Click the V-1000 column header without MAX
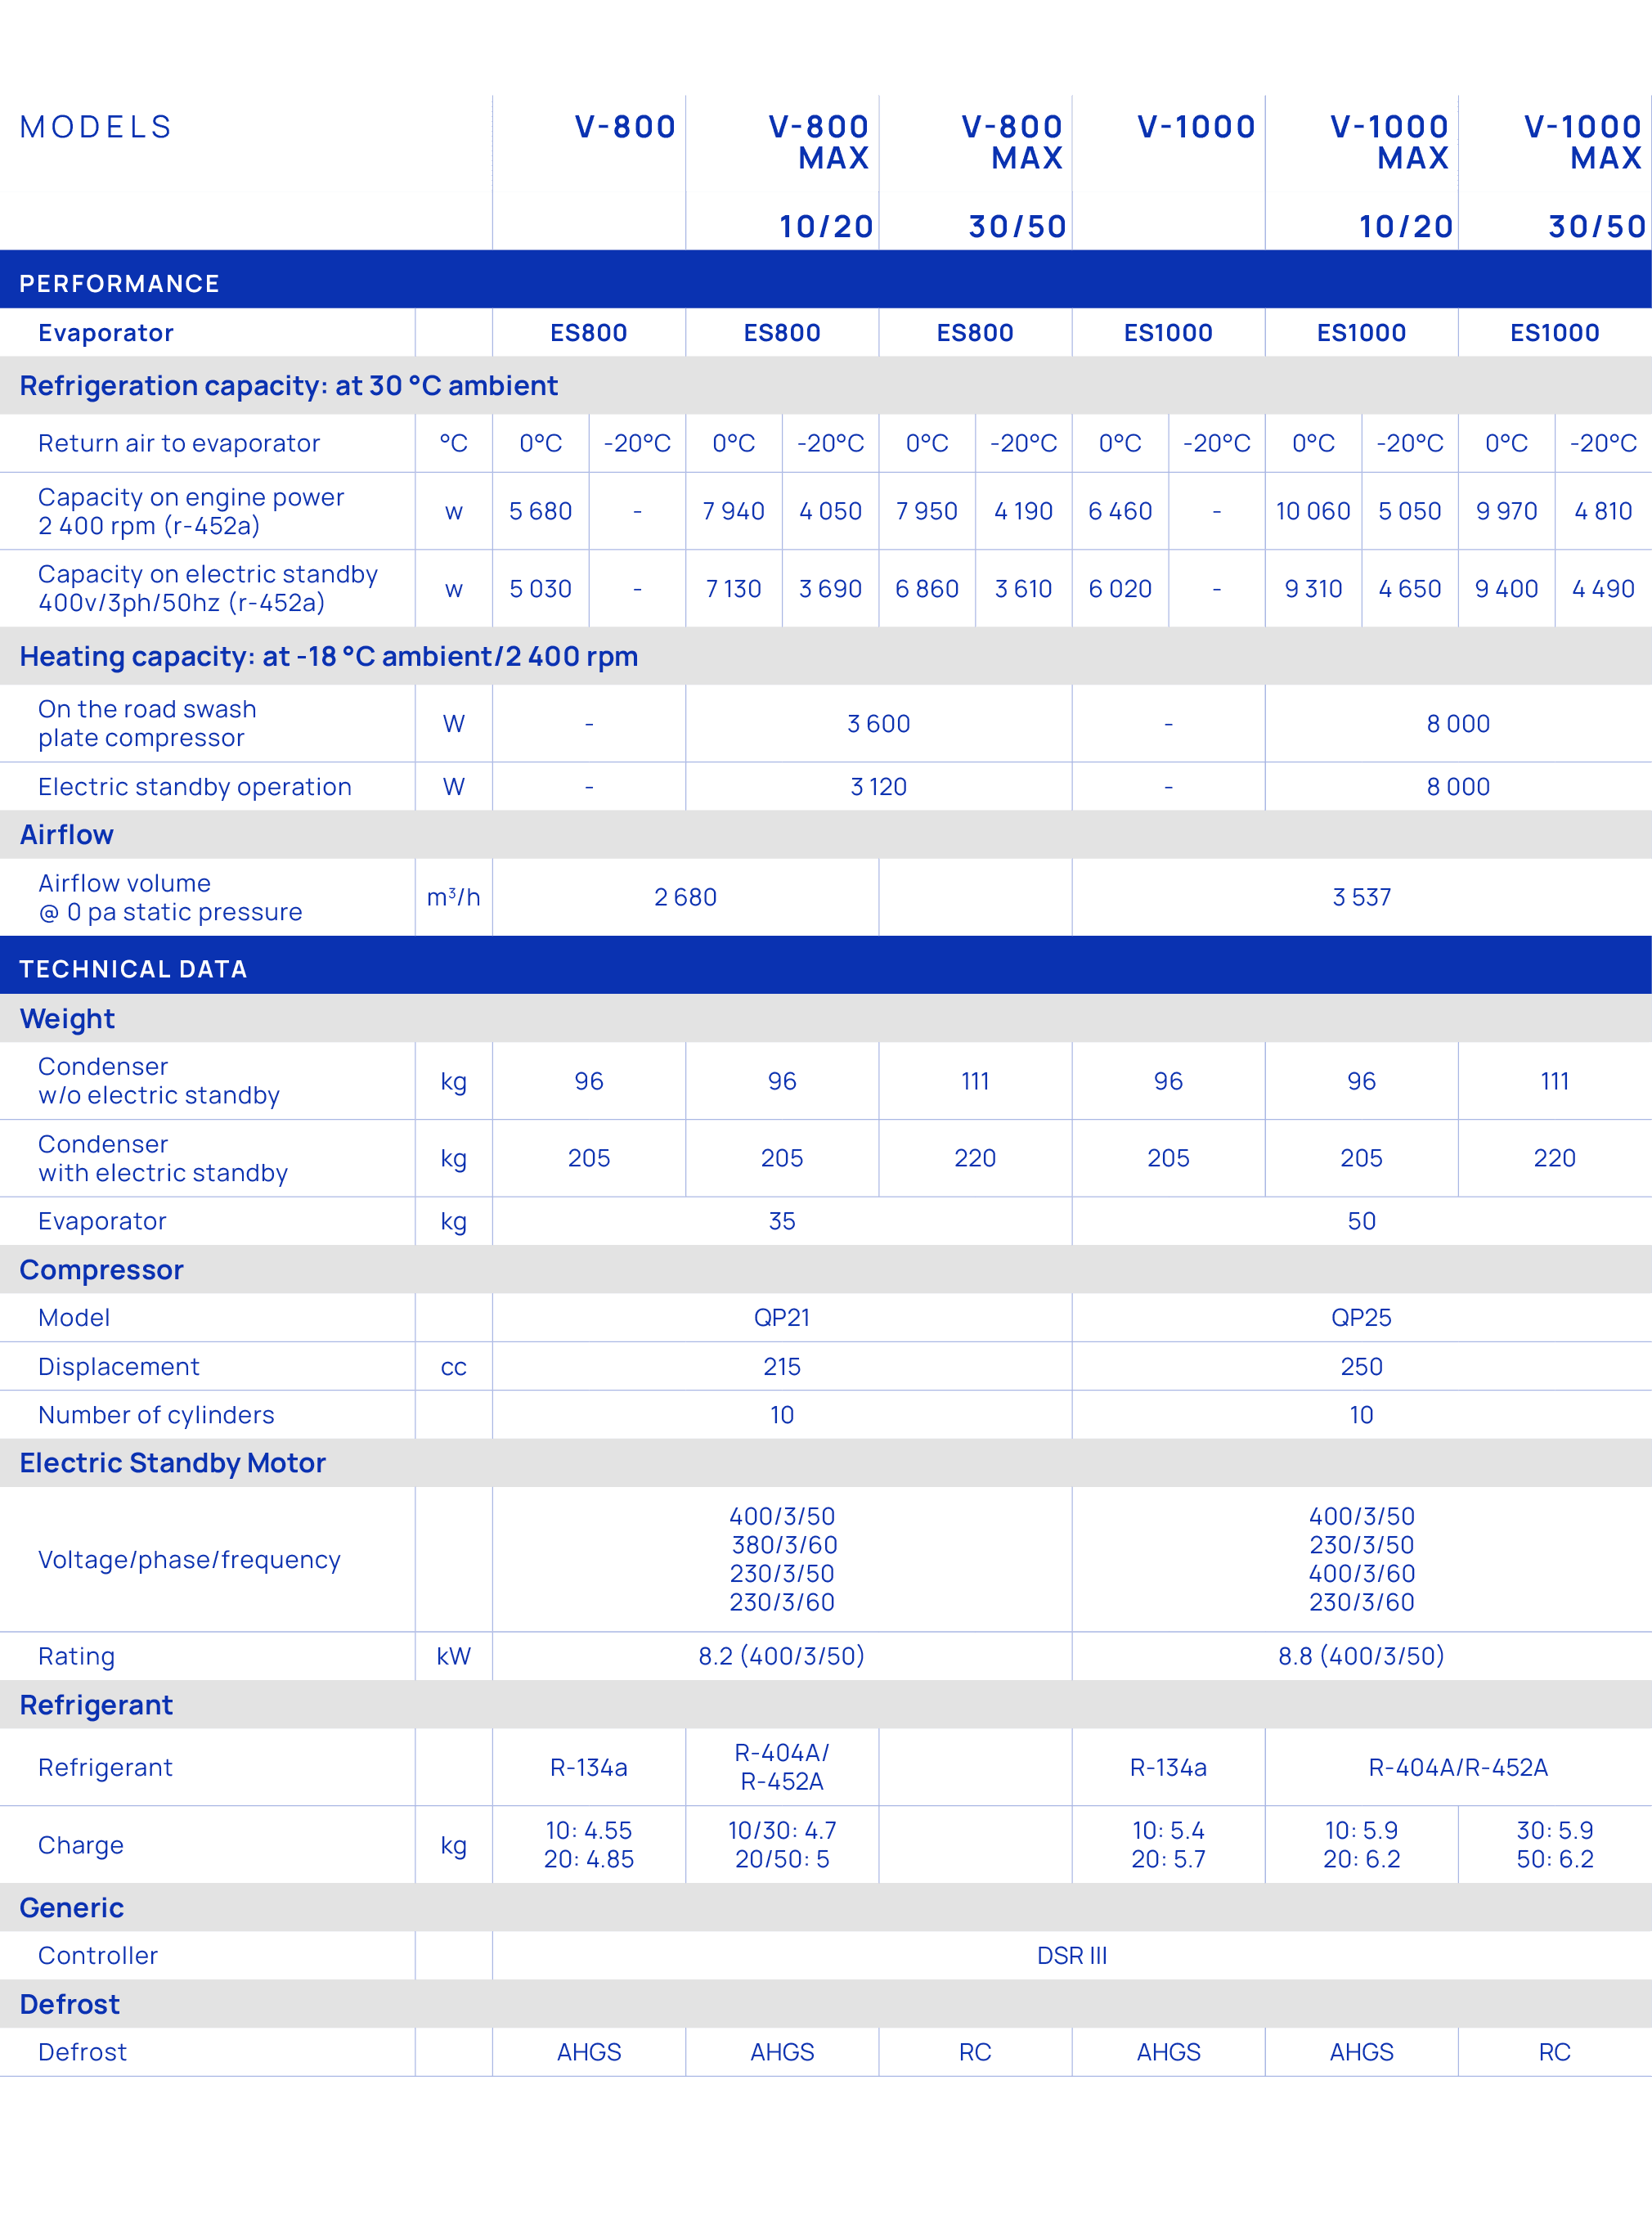Viewport: 1652px width, 2224px height. 1196,127
